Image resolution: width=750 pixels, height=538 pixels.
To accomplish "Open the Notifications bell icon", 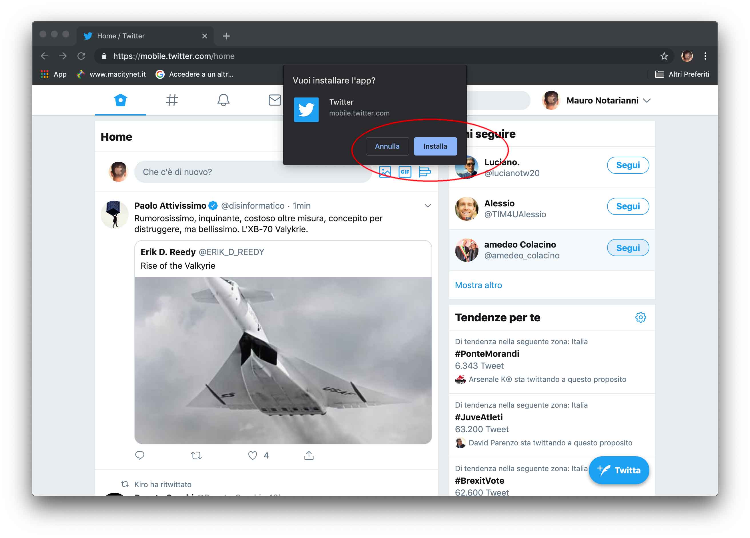I will pyautogui.click(x=223, y=100).
